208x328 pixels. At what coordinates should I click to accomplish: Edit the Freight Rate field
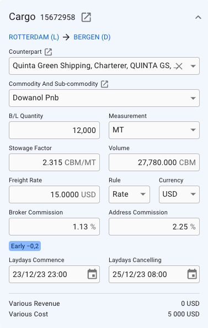point(54,194)
